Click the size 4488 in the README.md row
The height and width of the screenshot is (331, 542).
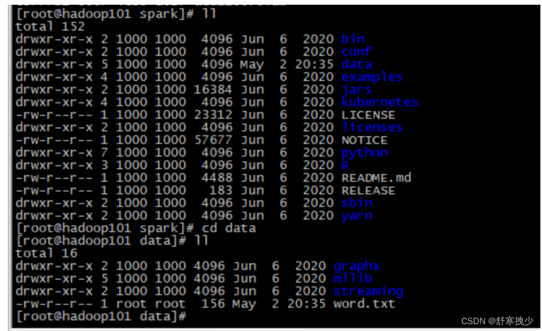216,178
